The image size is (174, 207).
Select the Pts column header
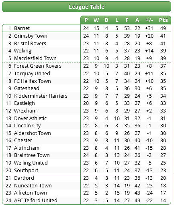(163, 20)
